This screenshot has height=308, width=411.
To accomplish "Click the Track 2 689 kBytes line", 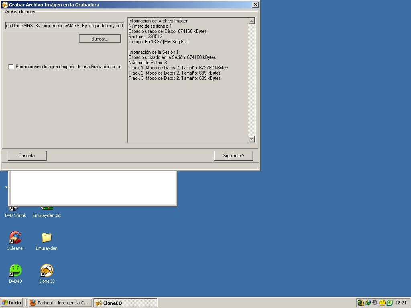I will point(175,73).
